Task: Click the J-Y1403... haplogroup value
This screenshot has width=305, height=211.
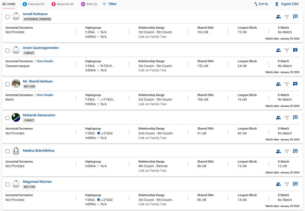Action: point(108,100)
